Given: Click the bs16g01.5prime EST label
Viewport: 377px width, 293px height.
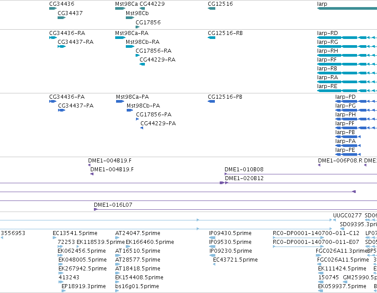Looking at the screenshot, I should [x=137, y=286].
